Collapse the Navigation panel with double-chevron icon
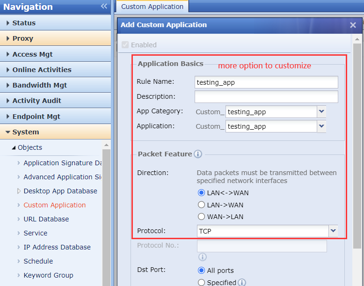The image size is (364, 286). (x=104, y=7)
